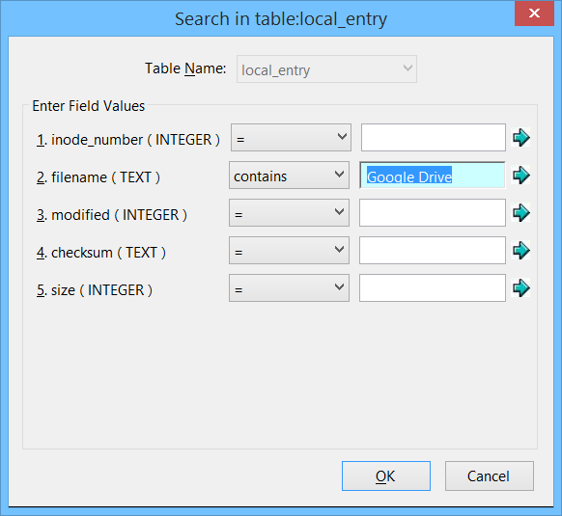Click the filename field containing Google Drive
The width and height of the screenshot is (562, 516).
coord(433,176)
